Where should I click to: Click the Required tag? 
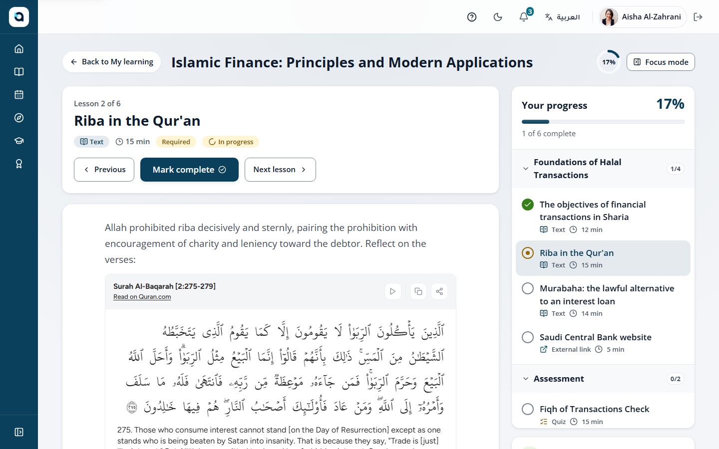point(176,142)
